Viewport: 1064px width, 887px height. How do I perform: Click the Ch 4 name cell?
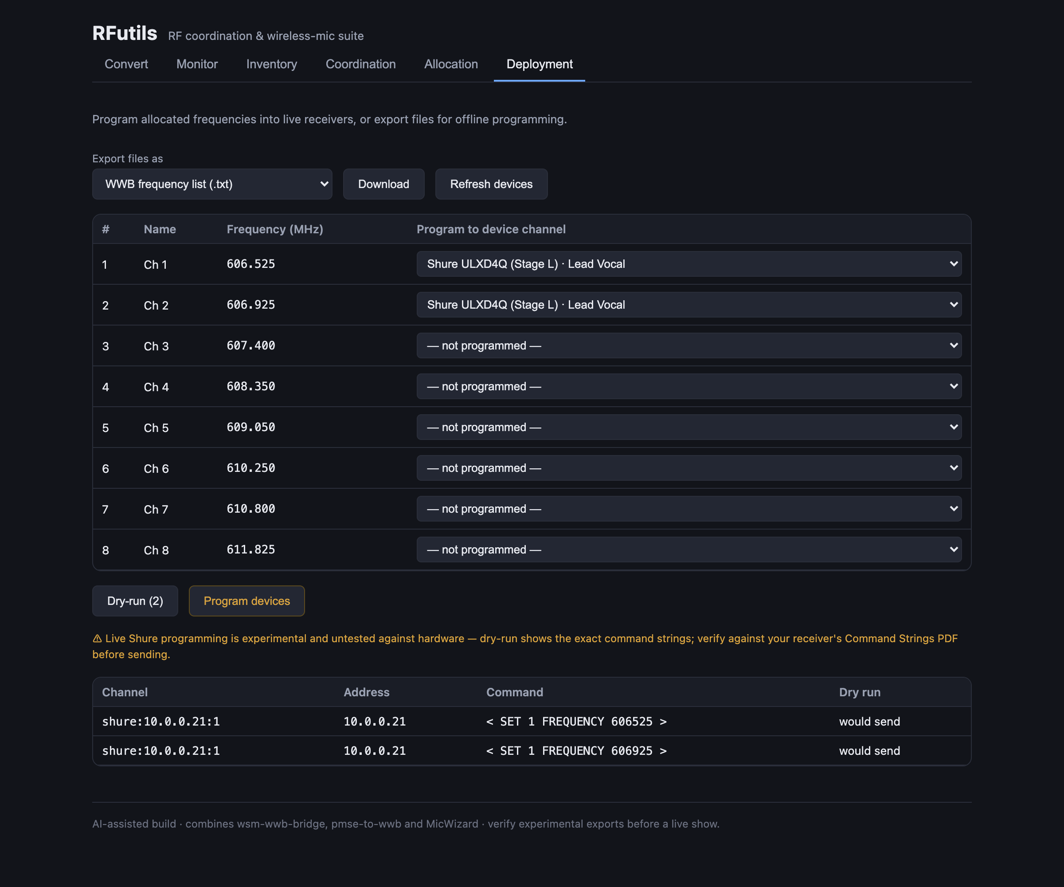tap(156, 387)
